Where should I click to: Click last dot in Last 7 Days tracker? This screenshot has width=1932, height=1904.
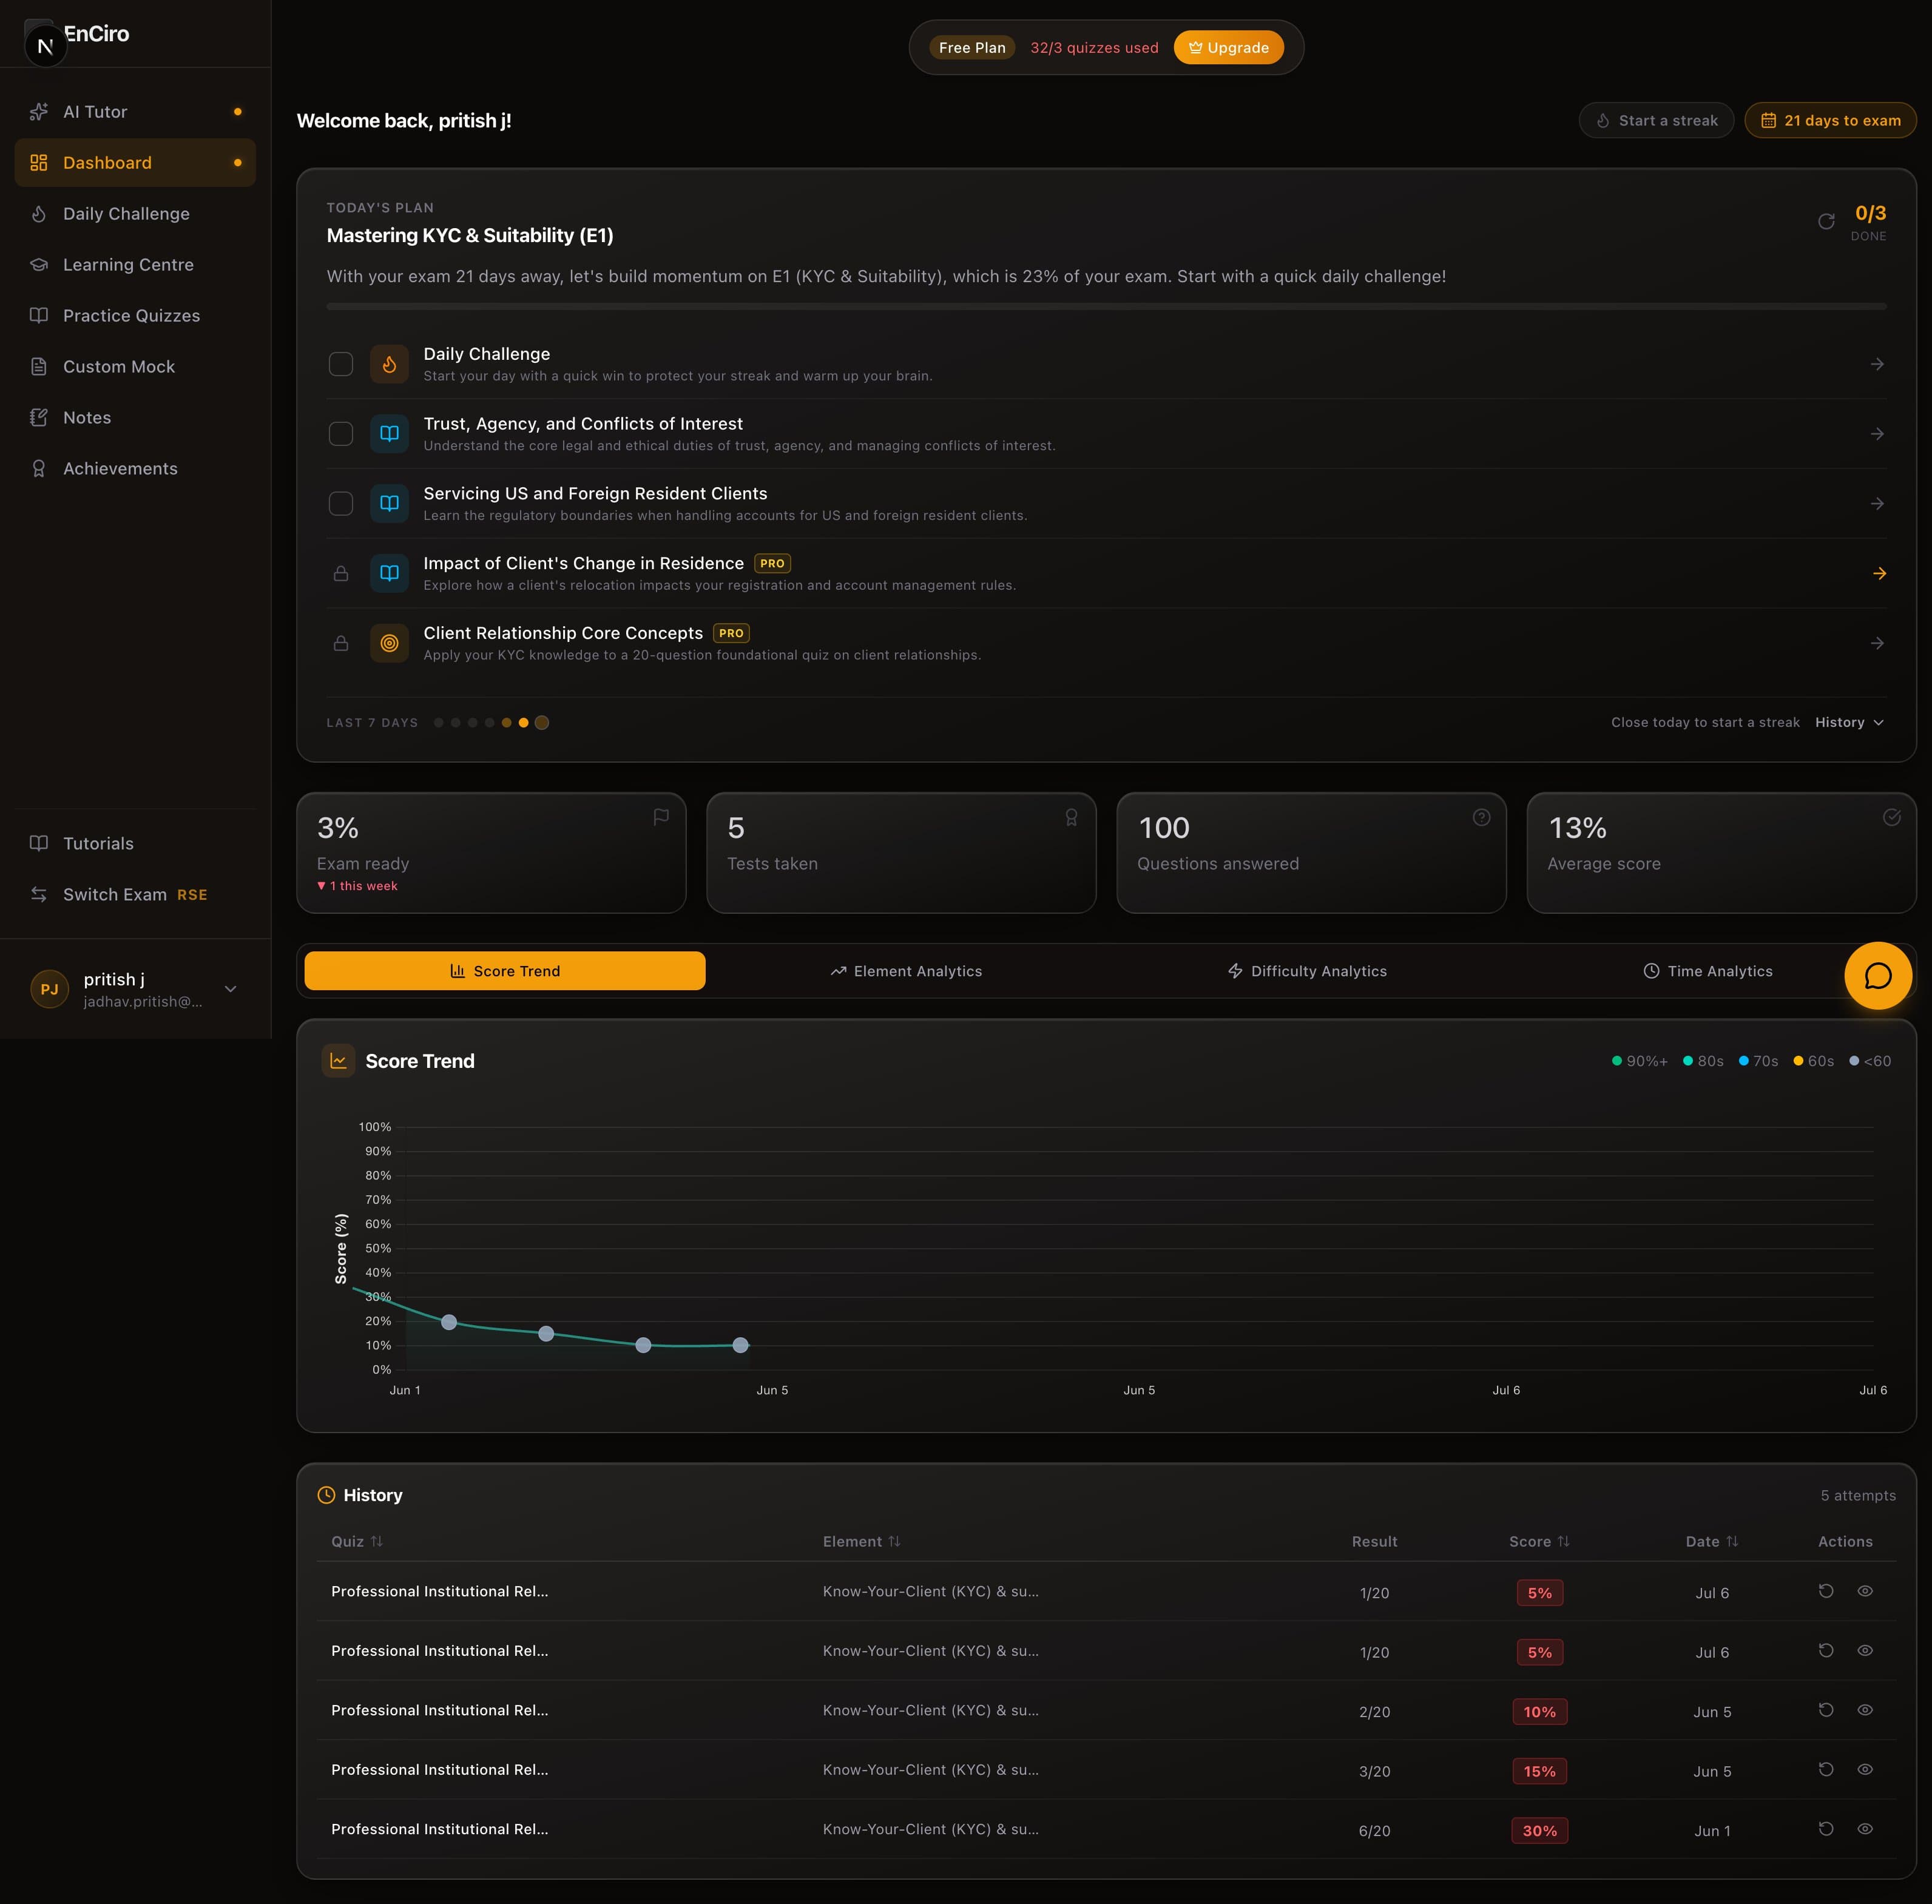(x=542, y=722)
